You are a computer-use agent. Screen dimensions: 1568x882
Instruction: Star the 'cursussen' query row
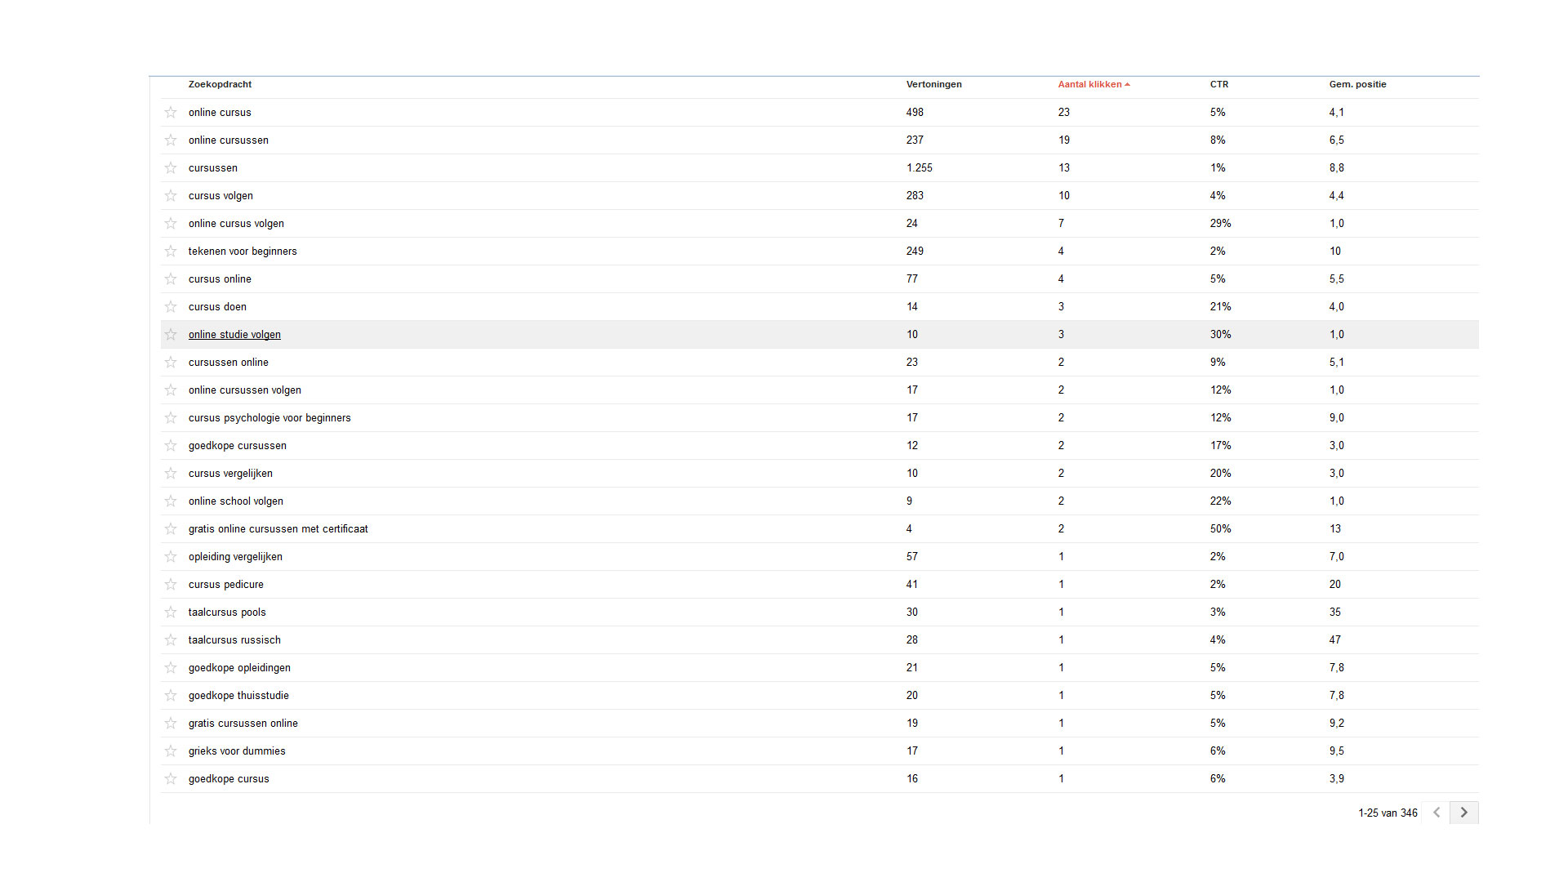coord(171,168)
